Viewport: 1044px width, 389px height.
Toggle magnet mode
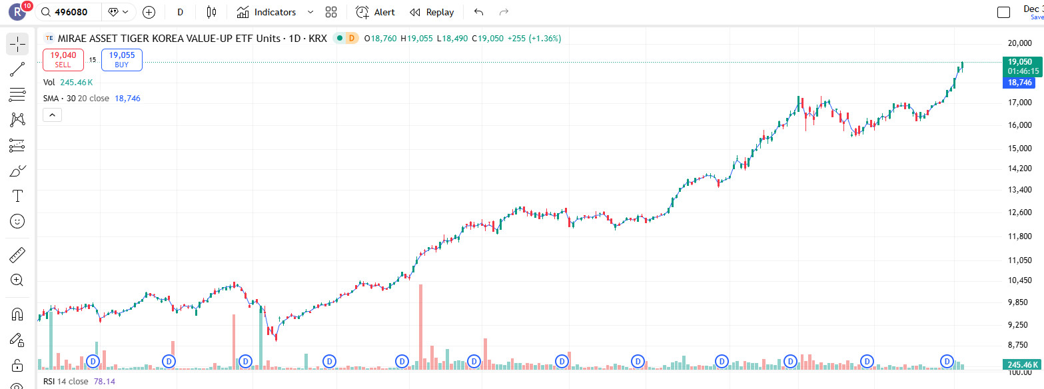pos(17,314)
